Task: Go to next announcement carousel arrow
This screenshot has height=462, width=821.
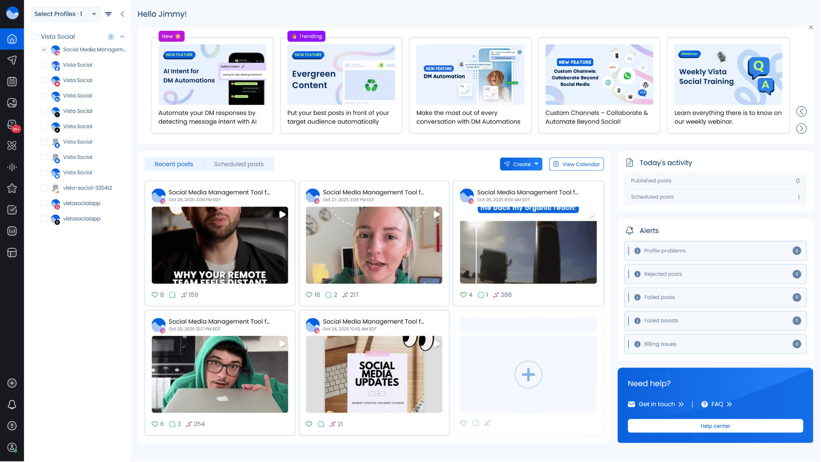Action: click(x=802, y=129)
